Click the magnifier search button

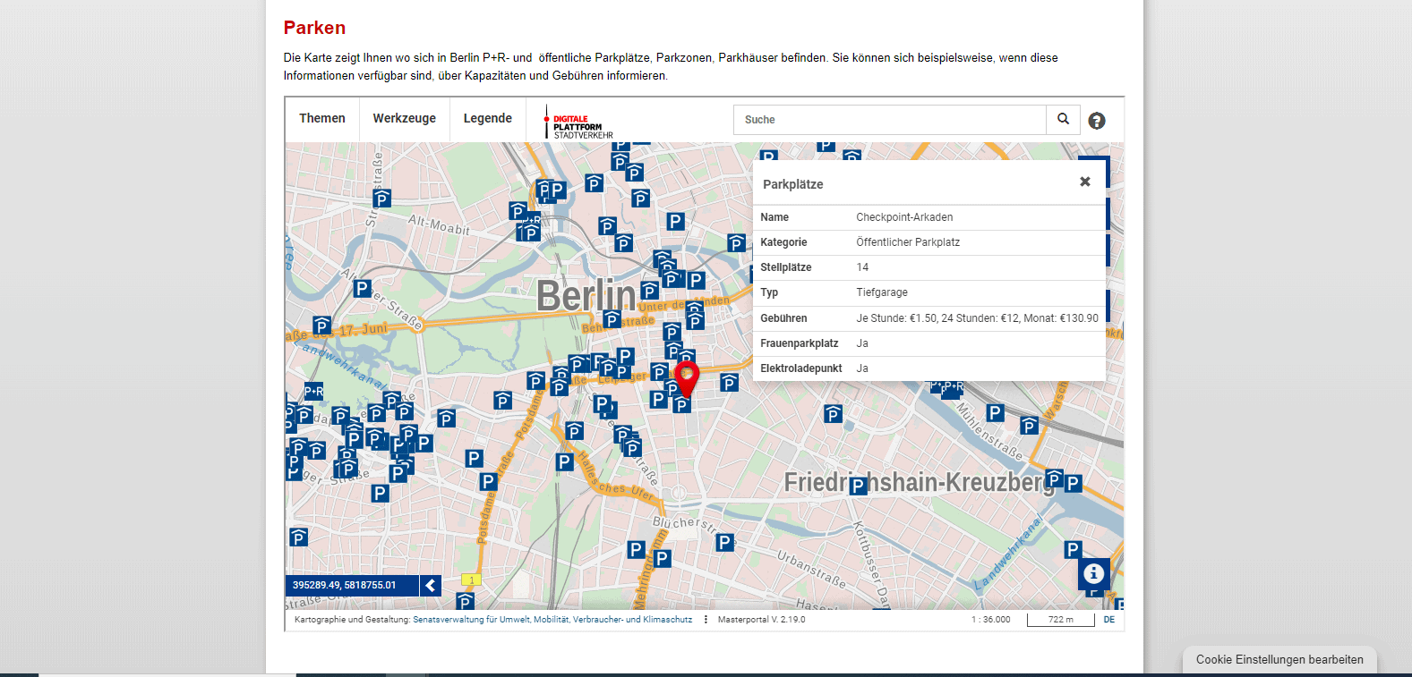pyautogui.click(x=1063, y=119)
